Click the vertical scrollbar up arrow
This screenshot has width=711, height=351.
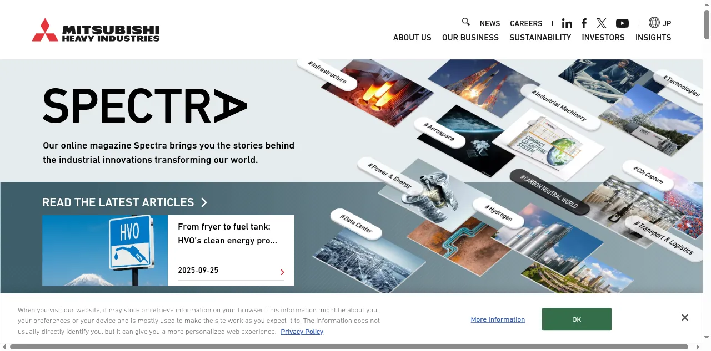click(x=707, y=4)
